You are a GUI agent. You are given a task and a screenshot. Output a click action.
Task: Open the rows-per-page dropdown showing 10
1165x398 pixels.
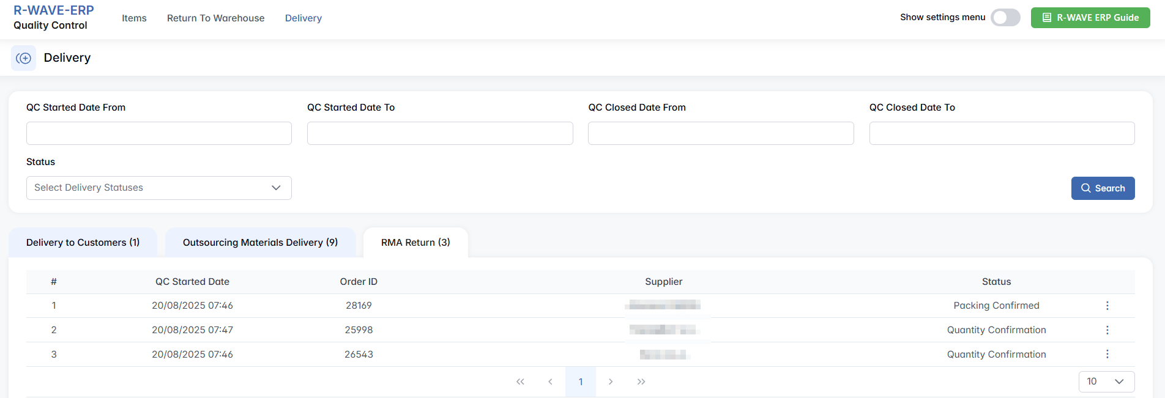(1106, 381)
